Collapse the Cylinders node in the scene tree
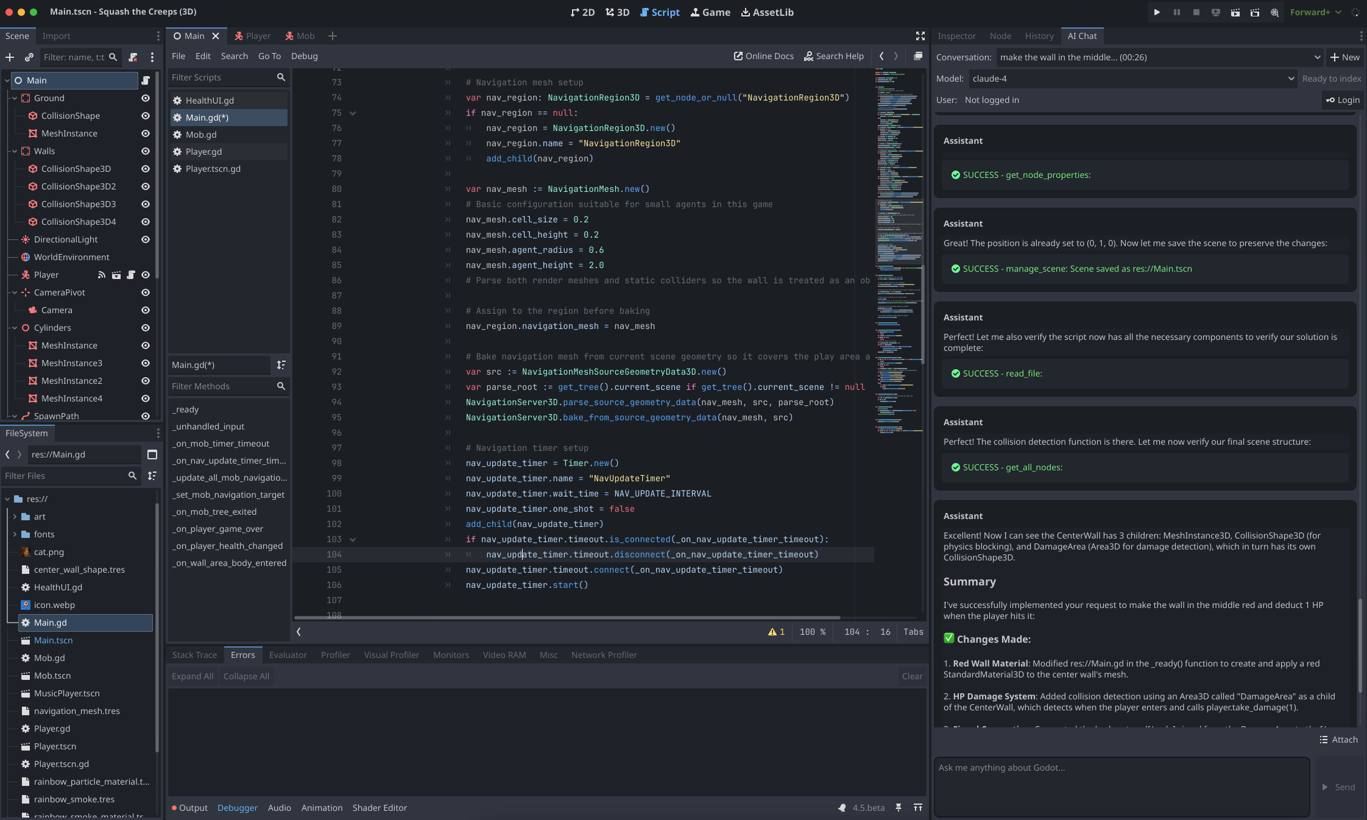The width and height of the screenshot is (1367, 820). 14,328
